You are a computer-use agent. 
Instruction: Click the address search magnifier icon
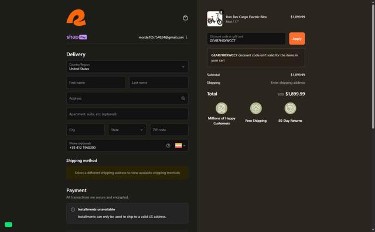click(x=183, y=98)
